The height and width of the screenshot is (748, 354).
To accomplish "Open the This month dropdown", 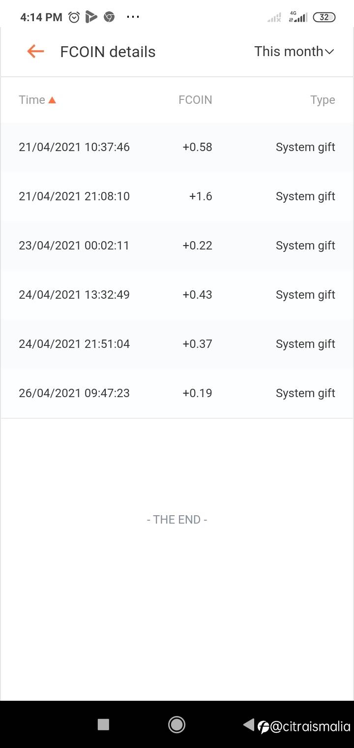I will pyautogui.click(x=294, y=51).
